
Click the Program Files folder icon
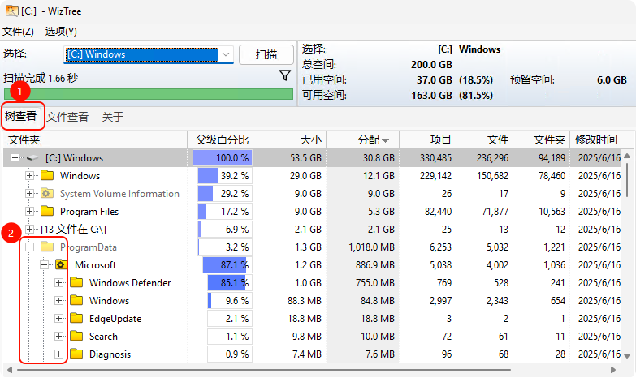47,212
